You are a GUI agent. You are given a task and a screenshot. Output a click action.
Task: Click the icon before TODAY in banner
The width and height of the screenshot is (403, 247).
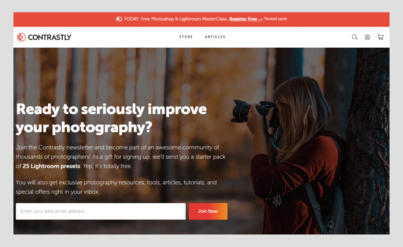[119, 19]
